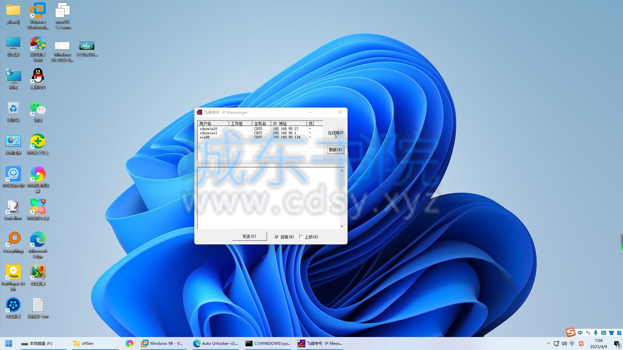Viewport: 623px width, 350px height.
Task: Select the 无标题-1.txt file
Action: (38, 308)
